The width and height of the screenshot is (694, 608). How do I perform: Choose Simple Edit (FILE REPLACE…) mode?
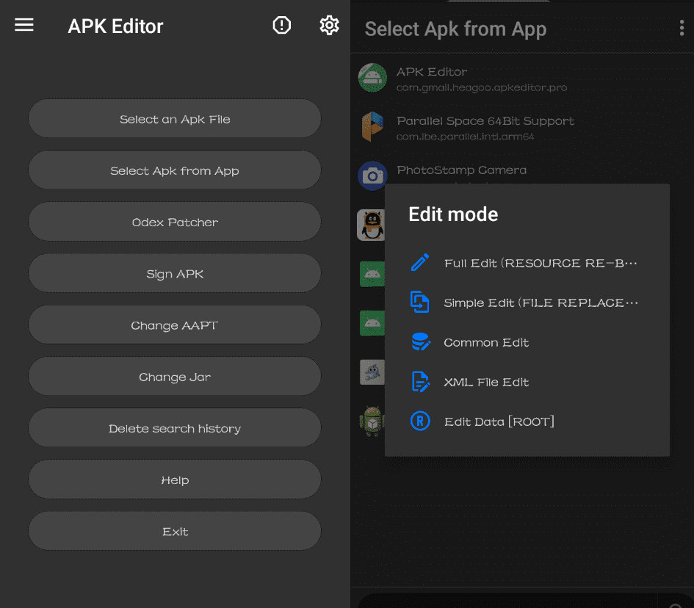click(527, 303)
